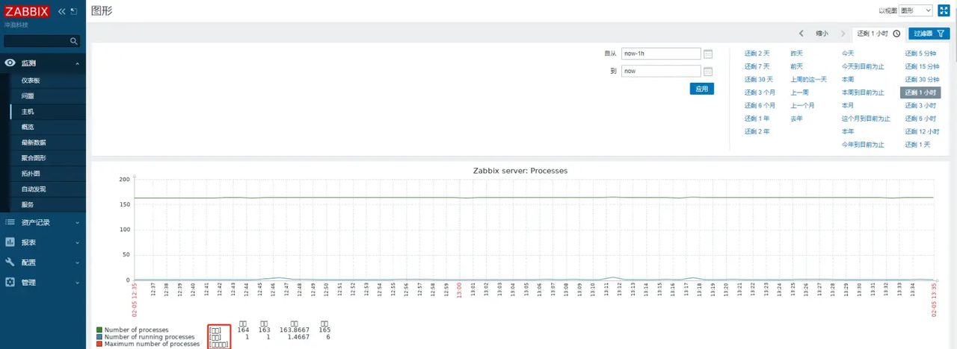
Task: Select 前天 quick range link
Action: coord(797,66)
